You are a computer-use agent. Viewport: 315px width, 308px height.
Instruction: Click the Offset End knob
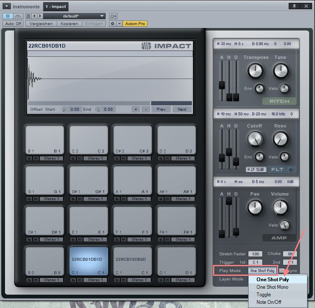98,109
